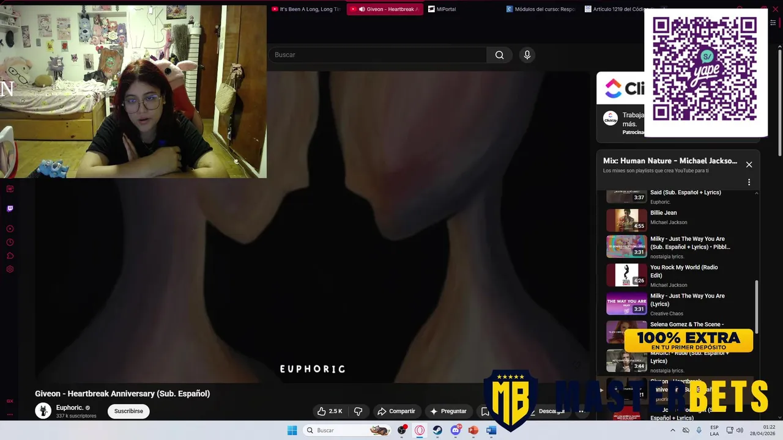Open Windows Start menu
The height and width of the screenshot is (440, 783).
pos(292,430)
